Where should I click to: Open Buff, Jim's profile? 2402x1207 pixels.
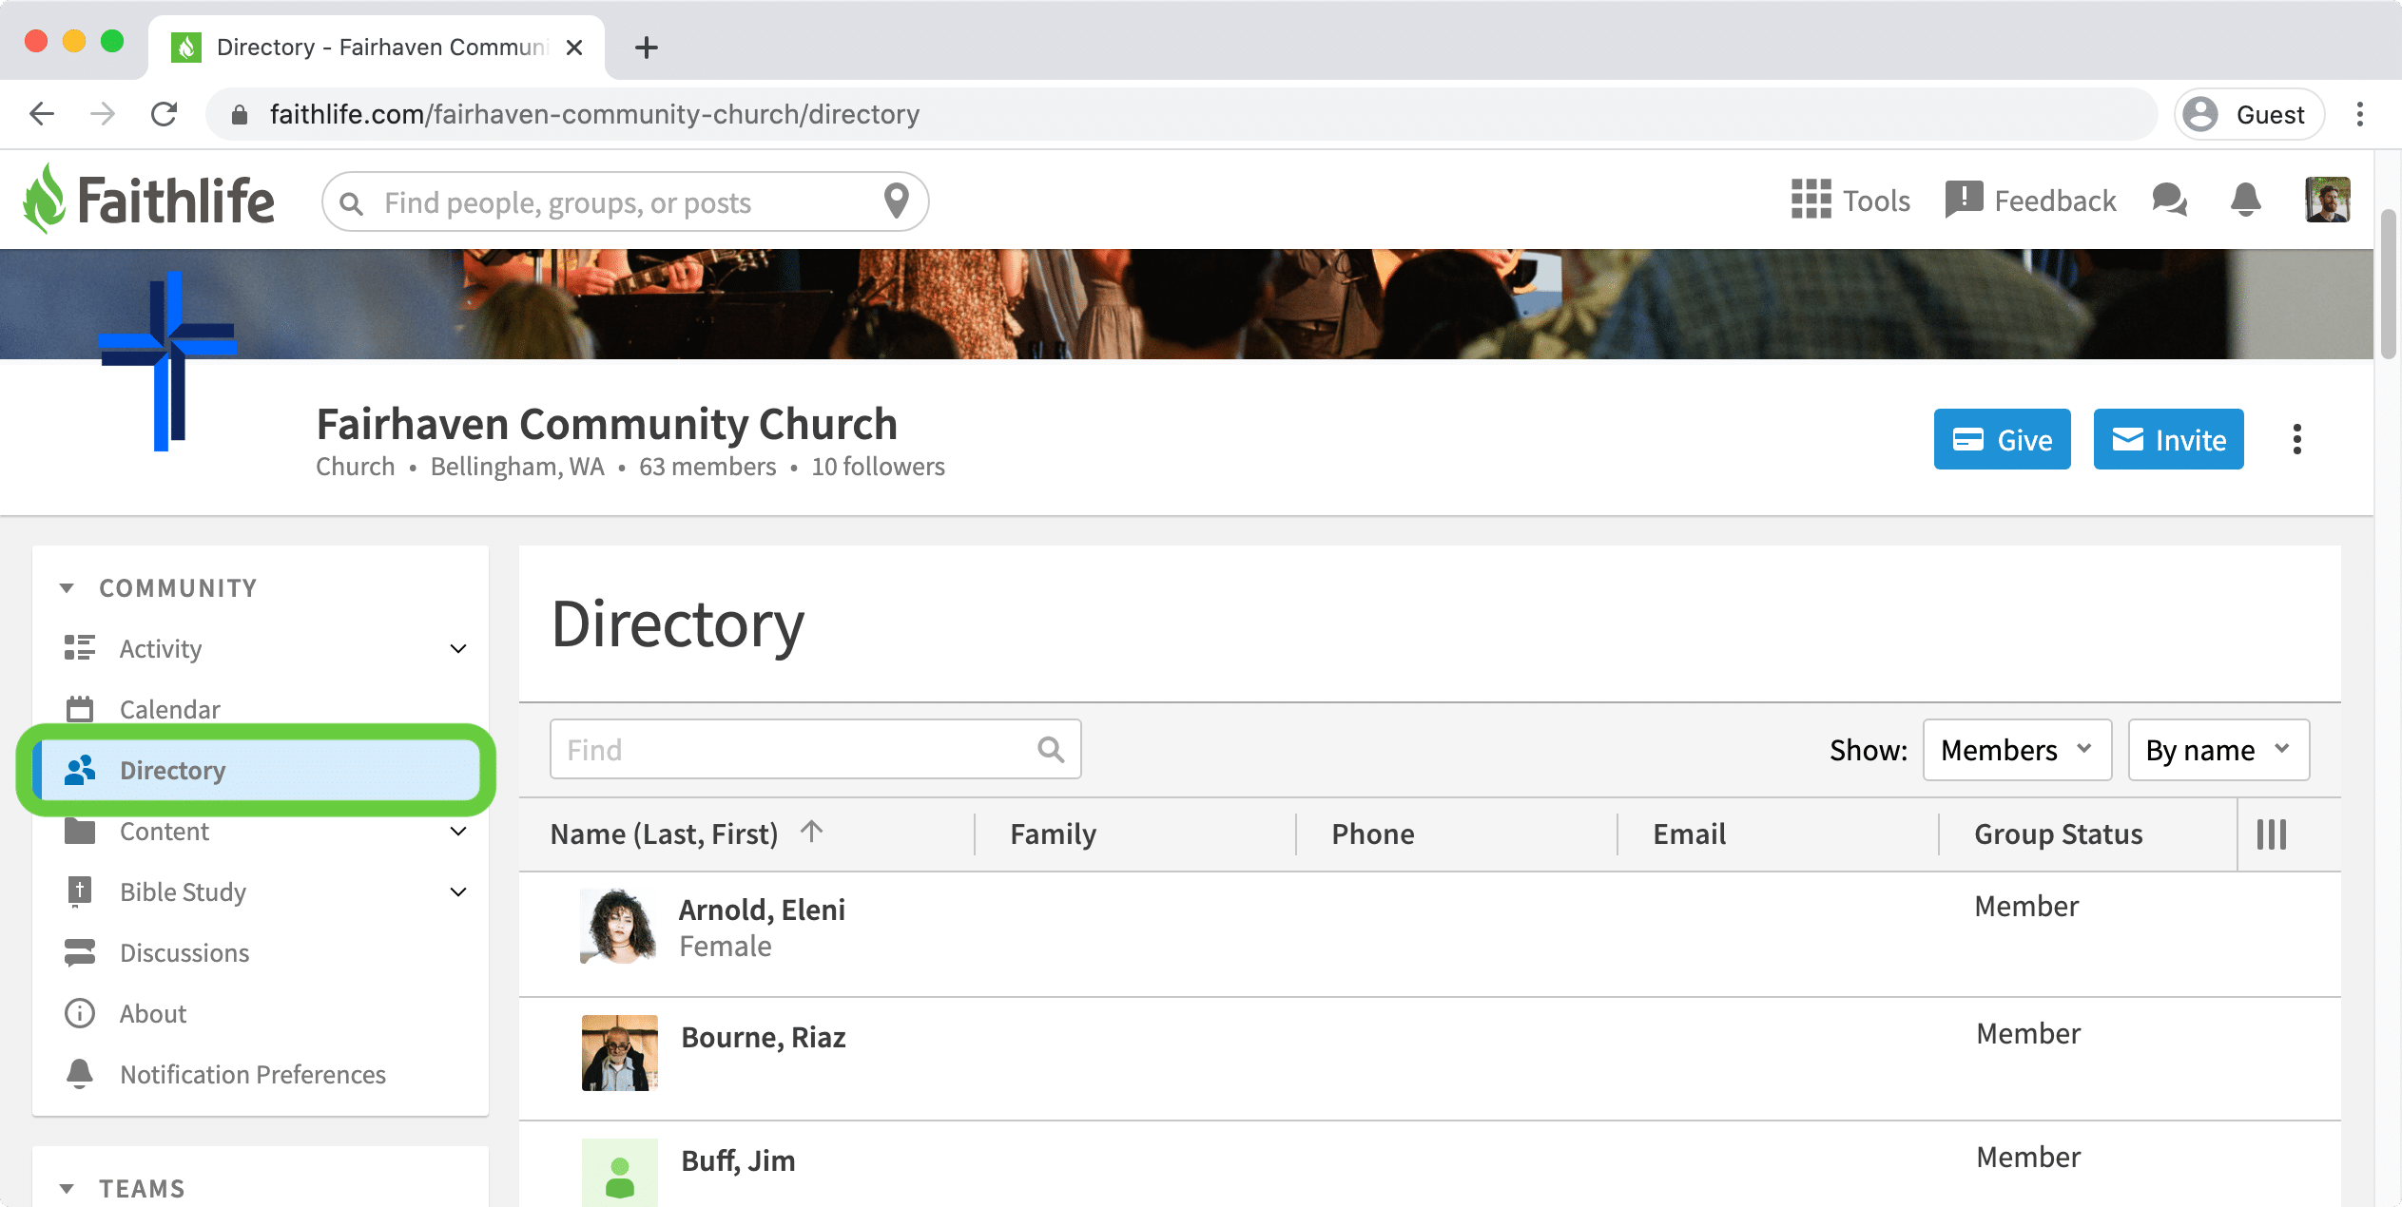pos(738,1160)
